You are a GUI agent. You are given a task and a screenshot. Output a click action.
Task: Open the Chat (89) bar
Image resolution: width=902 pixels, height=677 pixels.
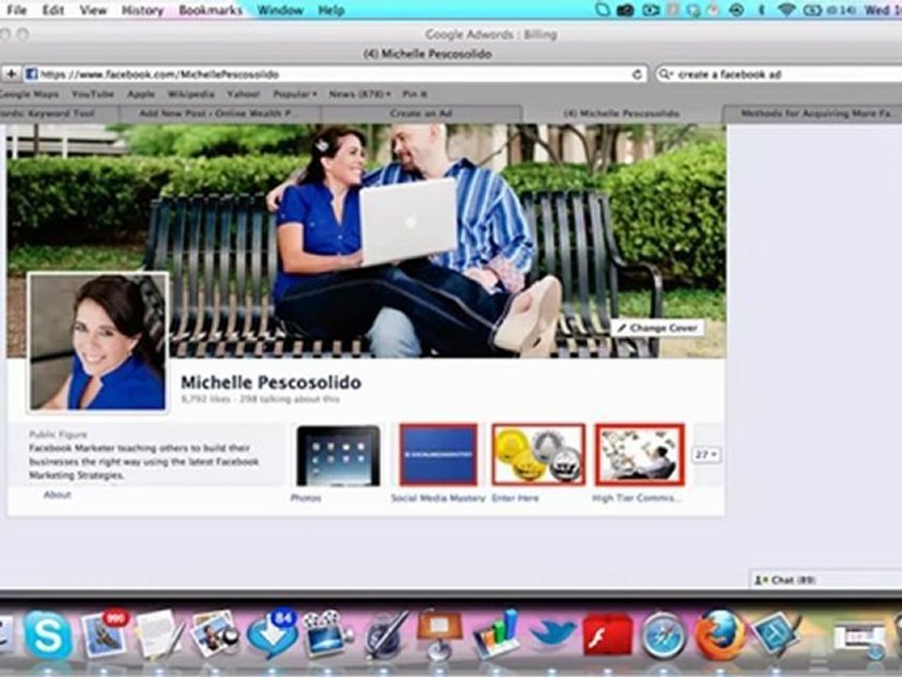click(x=827, y=580)
